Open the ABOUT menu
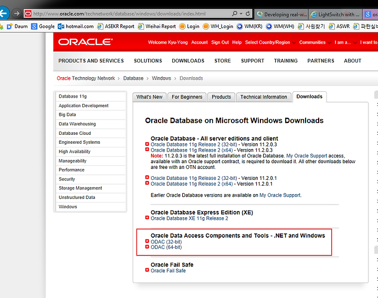The height and width of the screenshot is (298, 378). tap(352, 61)
